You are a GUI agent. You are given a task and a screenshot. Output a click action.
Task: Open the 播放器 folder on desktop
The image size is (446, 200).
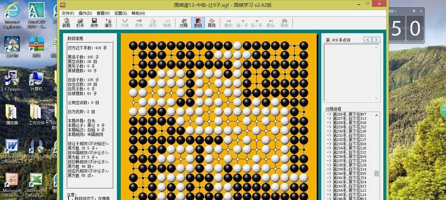coord(12,114)
